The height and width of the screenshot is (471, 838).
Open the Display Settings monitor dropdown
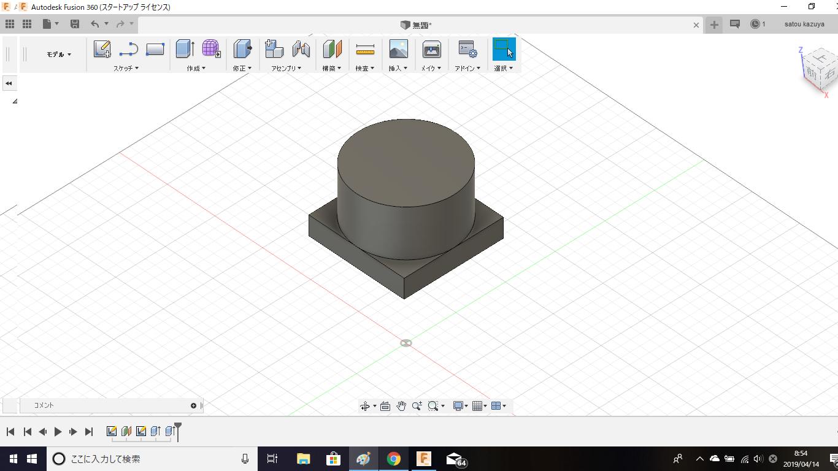[460, 406]
